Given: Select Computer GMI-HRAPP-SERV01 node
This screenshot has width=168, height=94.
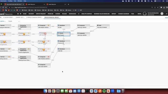Looking at the screenshot, I should coord(44,26).
